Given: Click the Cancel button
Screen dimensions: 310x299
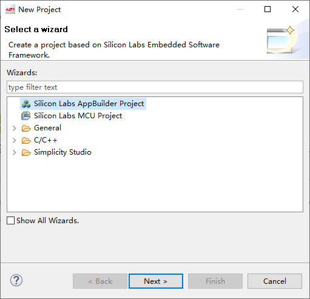Looking at the screenshot, I should 275,281.
